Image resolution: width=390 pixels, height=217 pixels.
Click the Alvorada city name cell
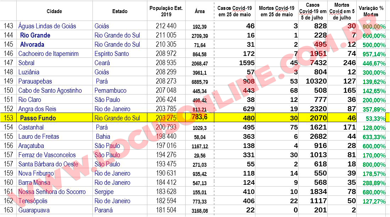click(55, 44)
